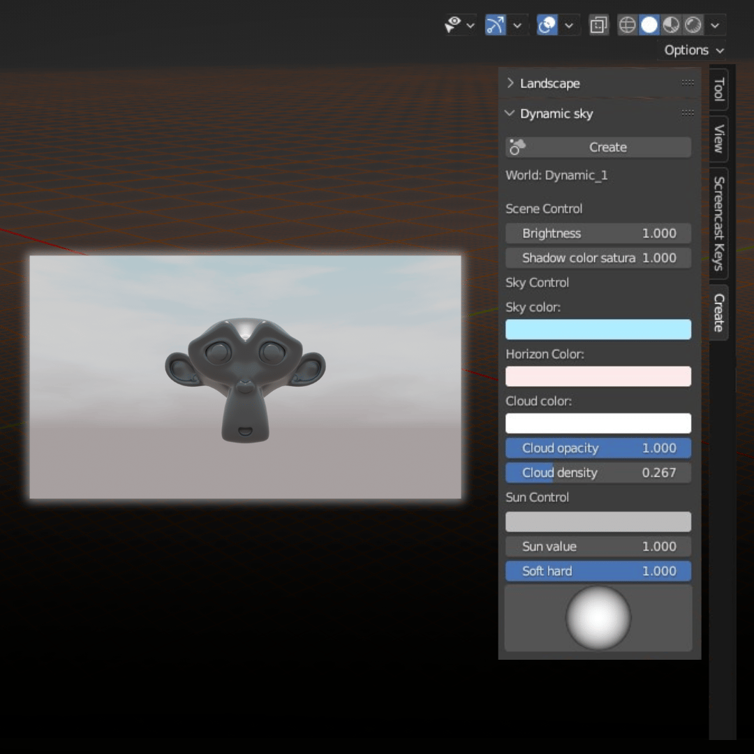Toggle the show overlays button
Screen dimensions: 754x754
[547, 25]
